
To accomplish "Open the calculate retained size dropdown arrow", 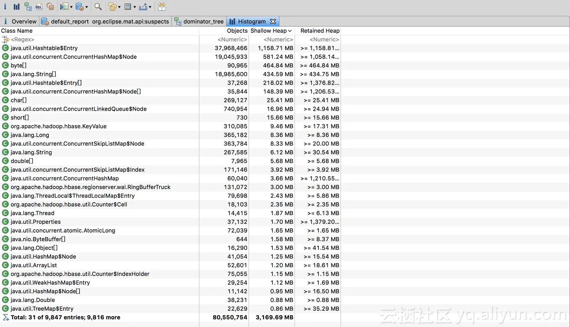I will [x=134, y=7].
